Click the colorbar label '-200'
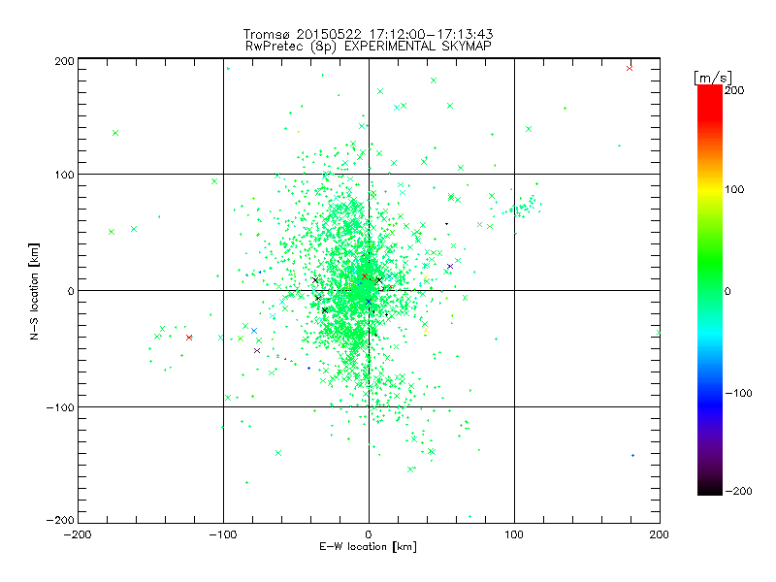The image size is (776, 582). pyautogui.click(x=738, y=491)
